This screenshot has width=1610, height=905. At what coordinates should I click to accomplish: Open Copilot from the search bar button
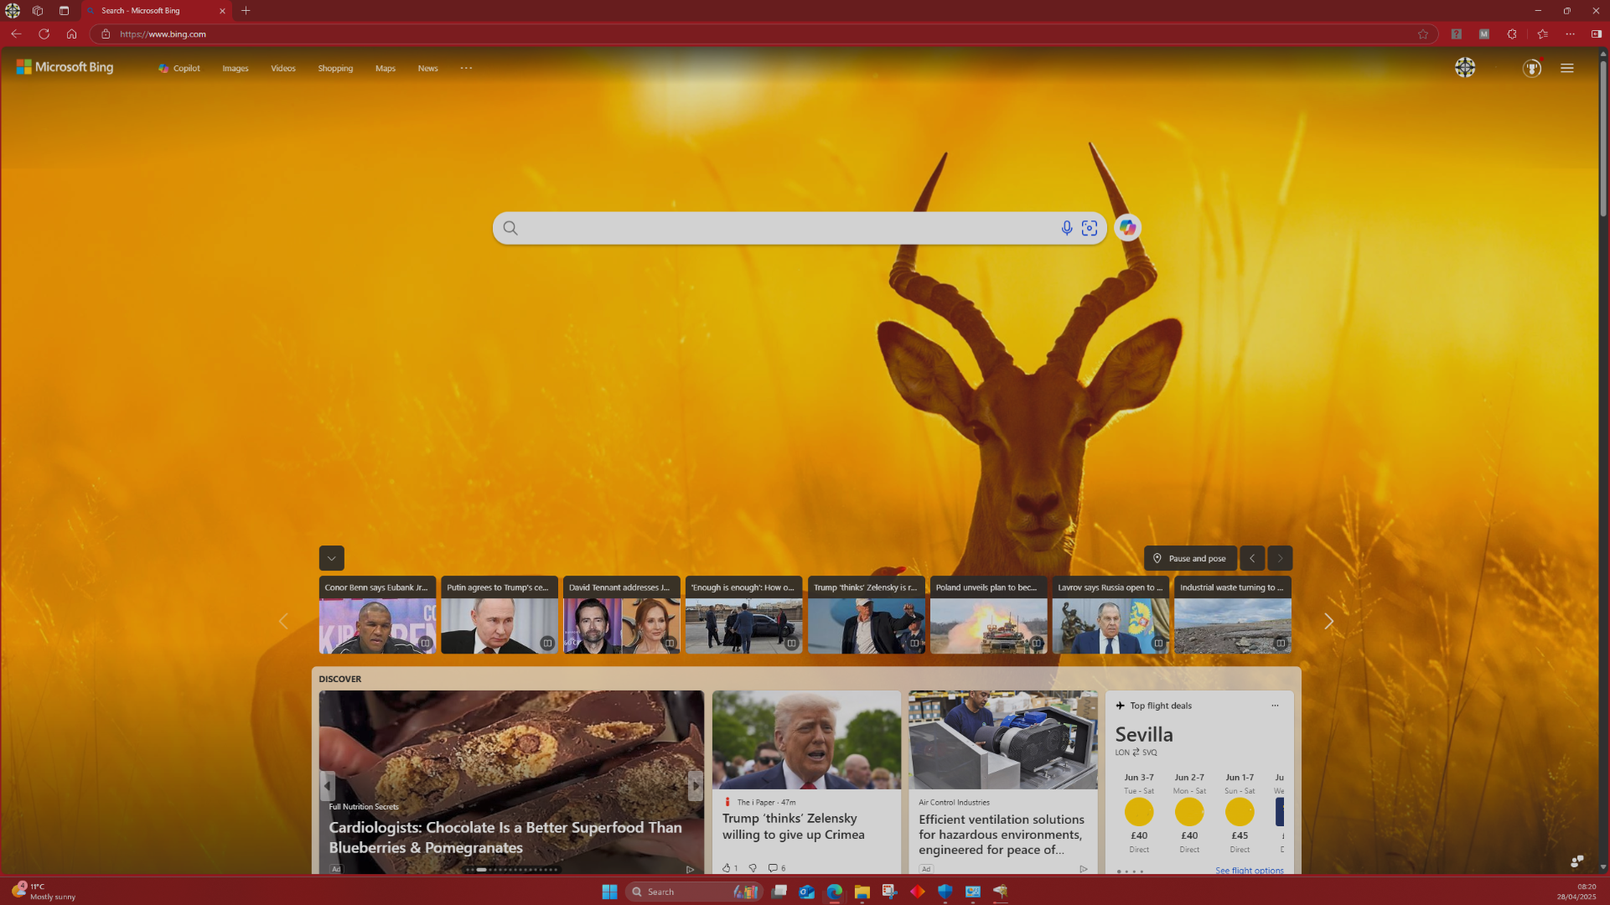click(1127, 228)
